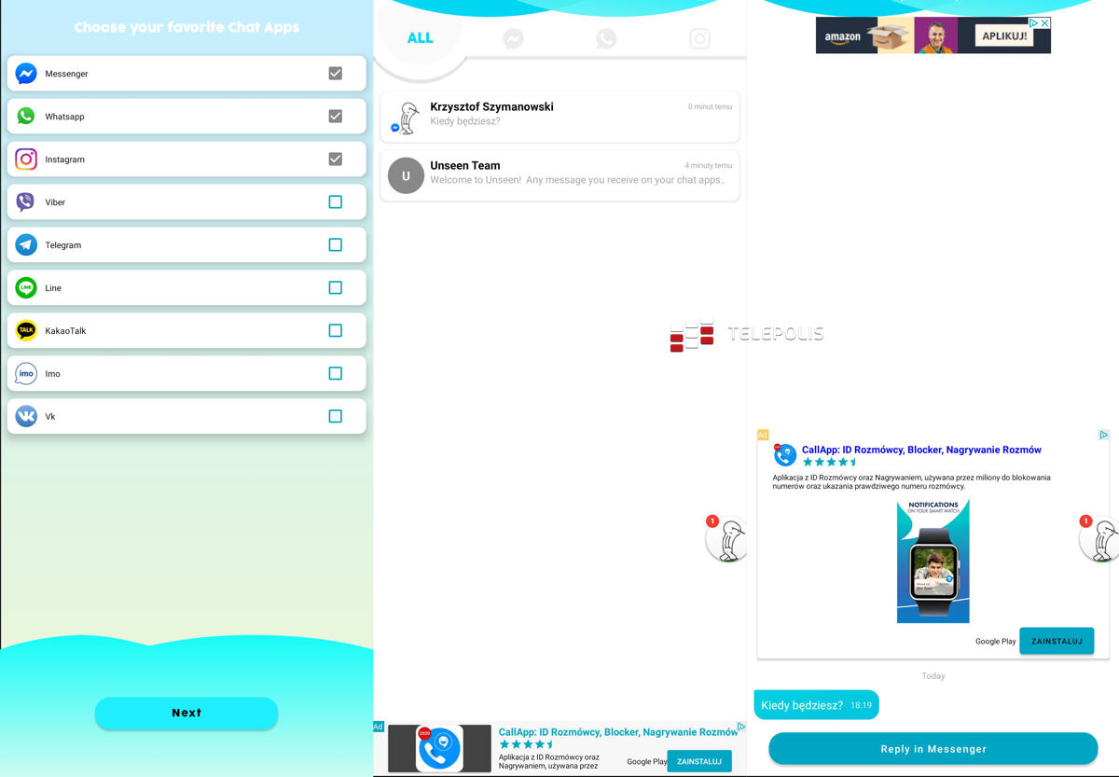Viewport: 1119px width, 777px height.
Task: Open the Messenger filter tab icon
Action: [x=513, y=38]
